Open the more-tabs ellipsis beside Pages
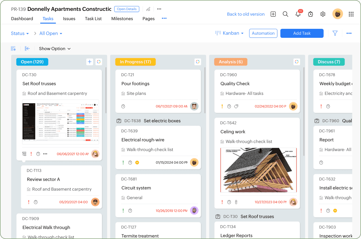 pos(164,19)
